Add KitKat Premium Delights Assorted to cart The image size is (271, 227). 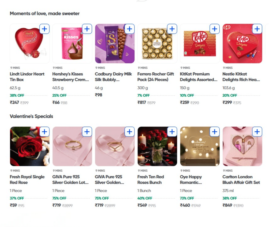point(214,29)
